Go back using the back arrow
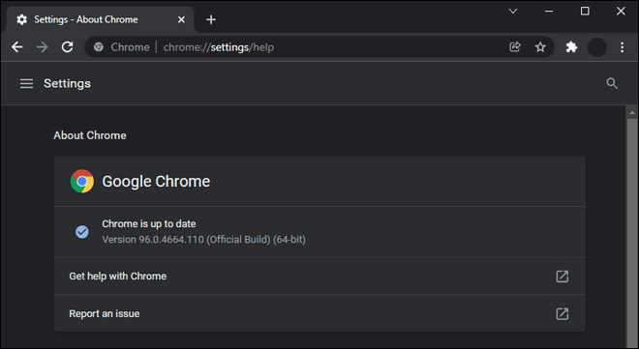Viewport: 639px width, 349px height. coord(17,47)
